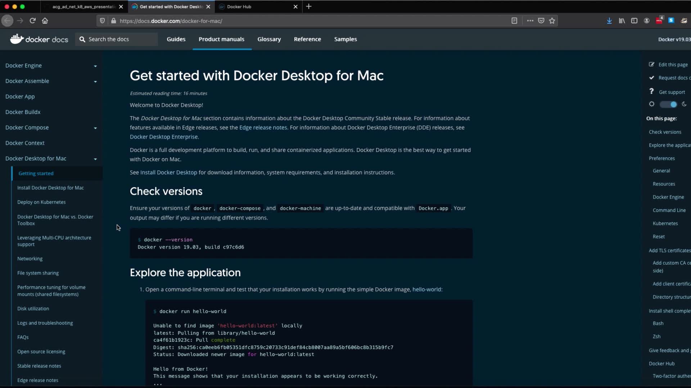Viewport: 691px width, 388px height.
Task: Reload the page with refresh icon
Action: point(32,21)
